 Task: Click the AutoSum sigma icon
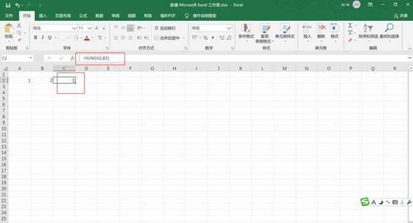tap(350, 26)
